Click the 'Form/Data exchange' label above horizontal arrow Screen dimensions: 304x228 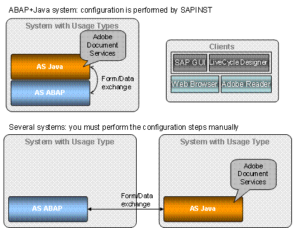click(x=137, y=200)
